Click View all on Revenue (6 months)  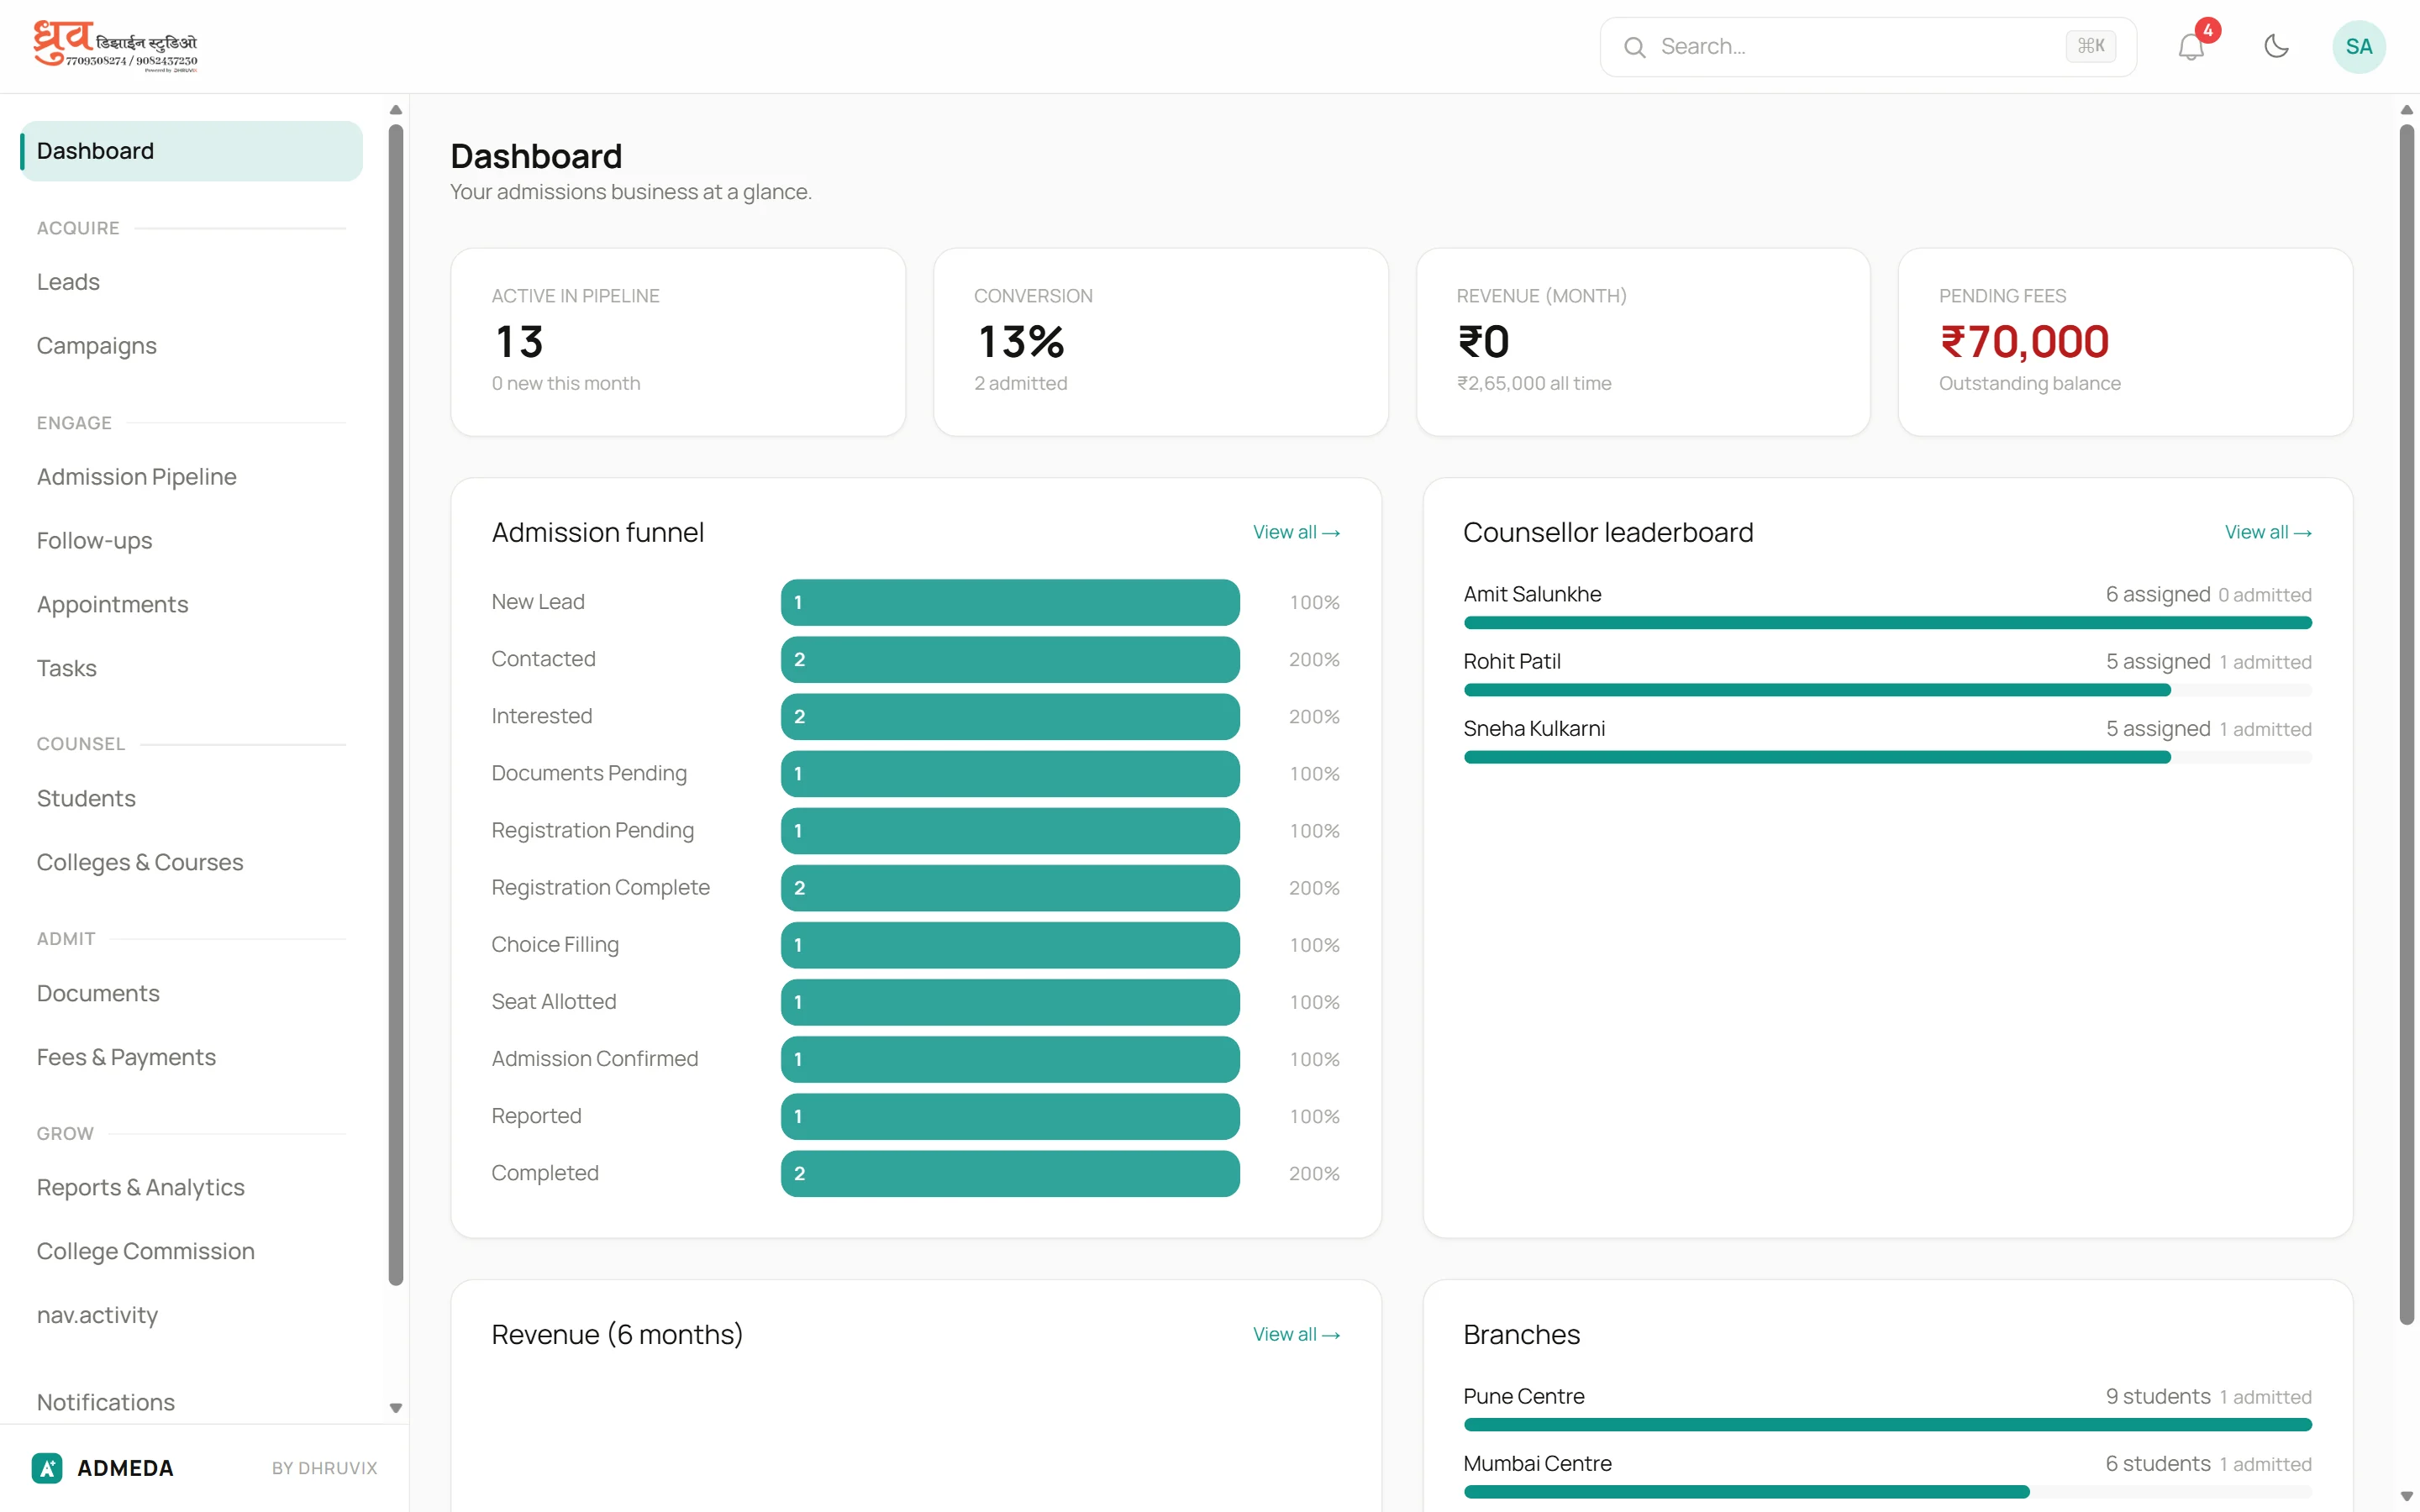point(1296,1334)
